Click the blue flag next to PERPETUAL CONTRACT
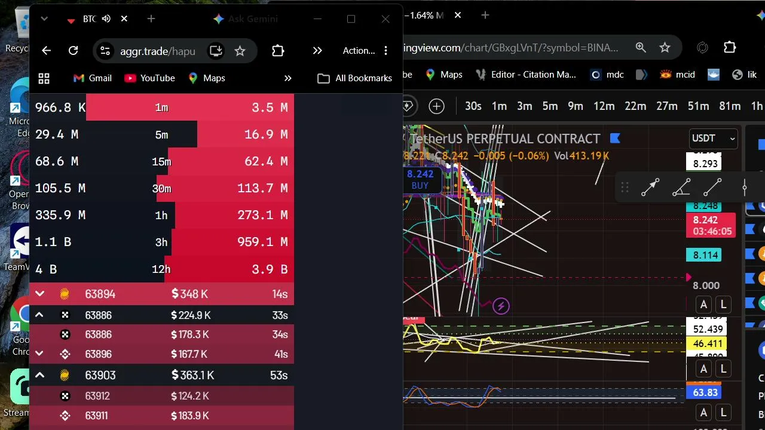Screen dimensions: 765x430 (615, 139)
